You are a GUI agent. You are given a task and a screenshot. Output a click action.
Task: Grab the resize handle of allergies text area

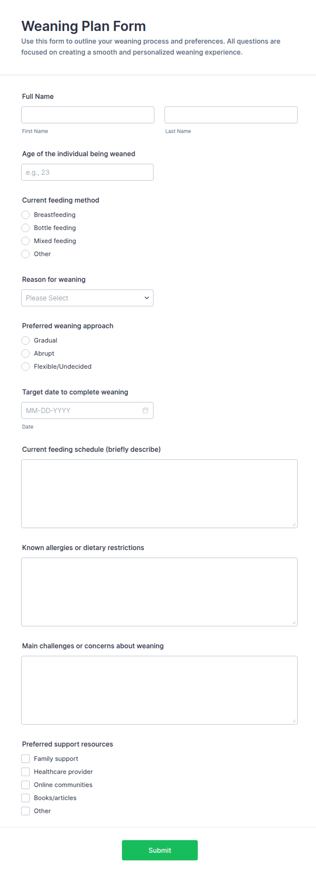click(x=294, y=623)
